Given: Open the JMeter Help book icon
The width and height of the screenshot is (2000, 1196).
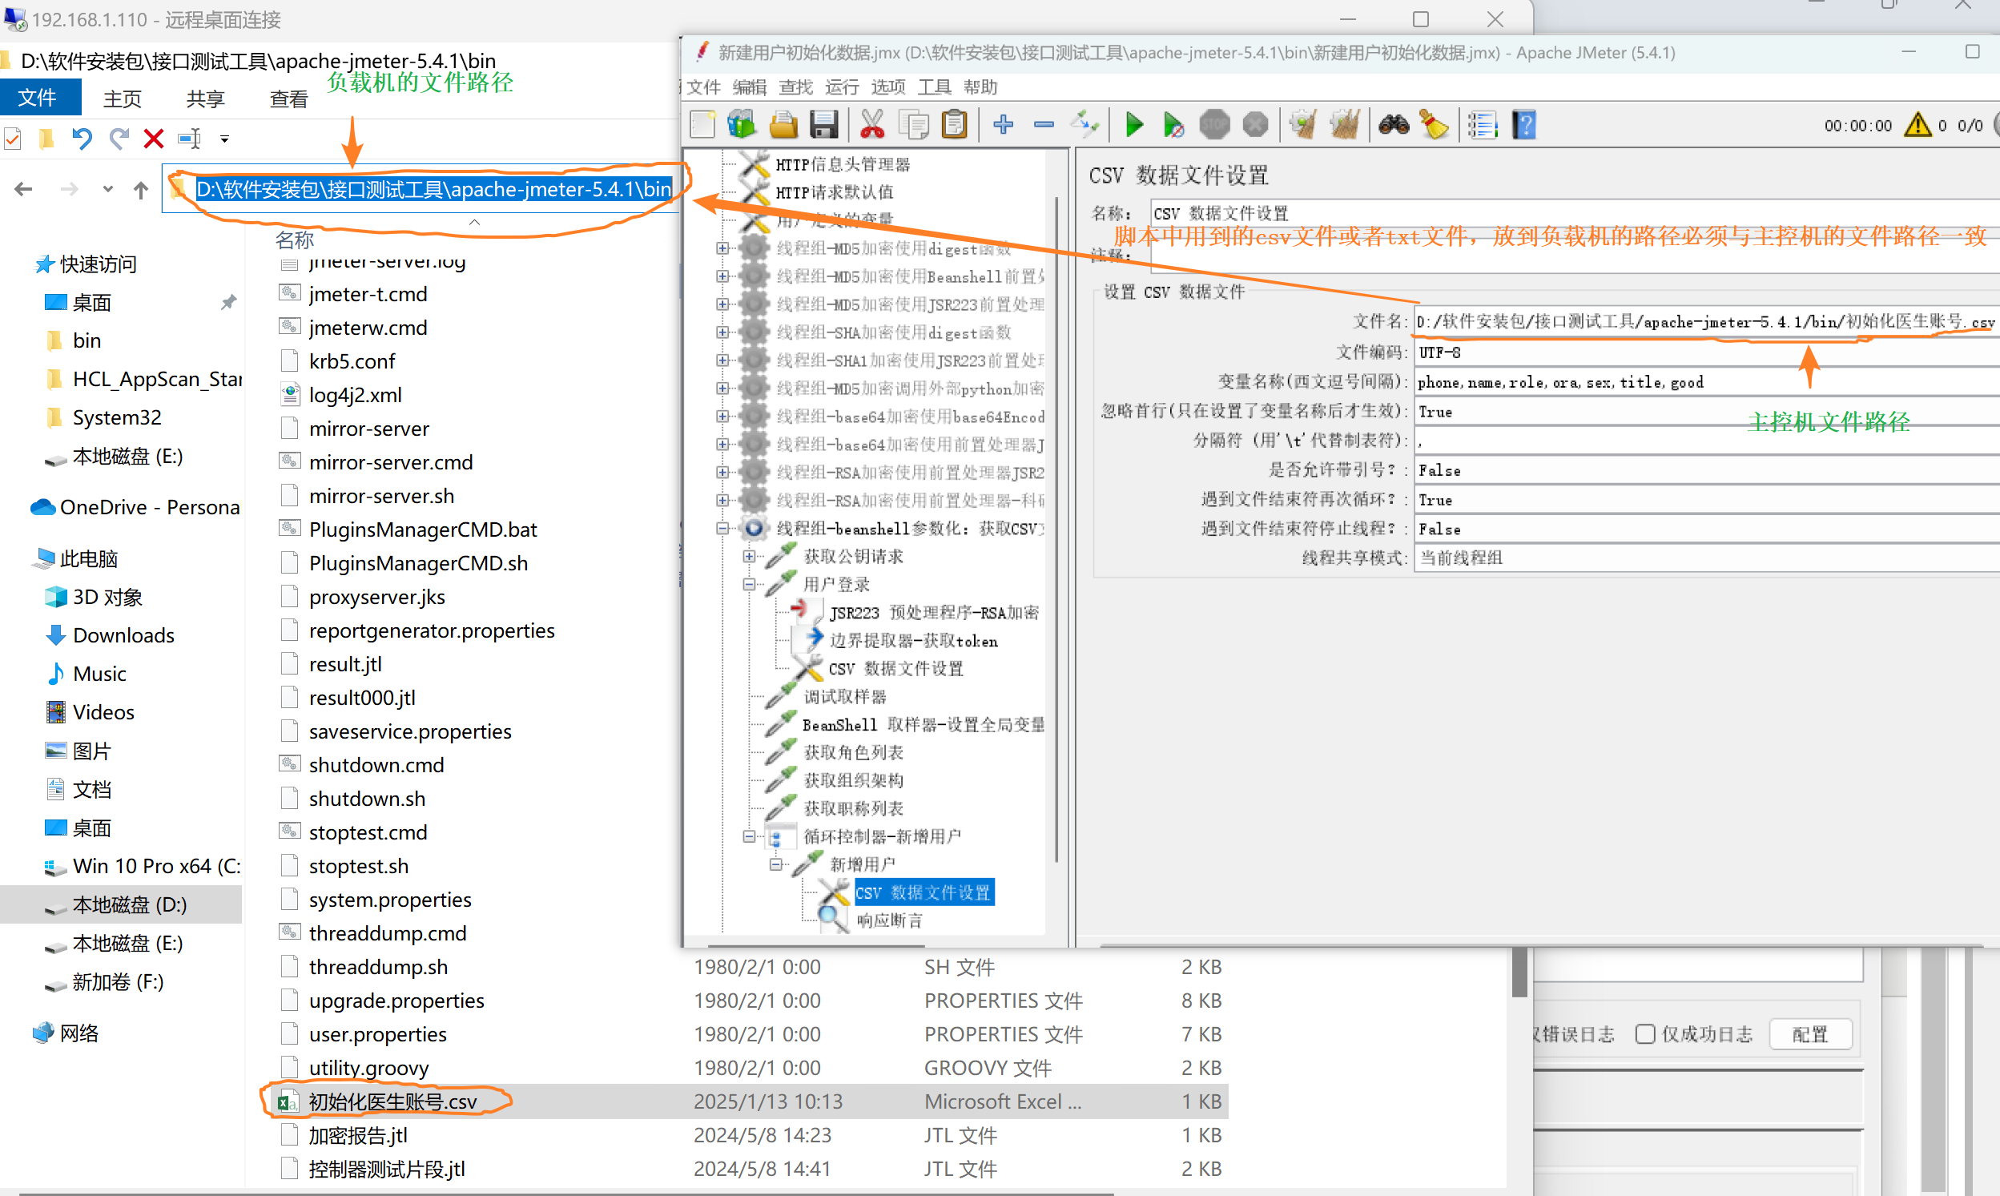Looking at the screenshot, I should (1523, 125).
